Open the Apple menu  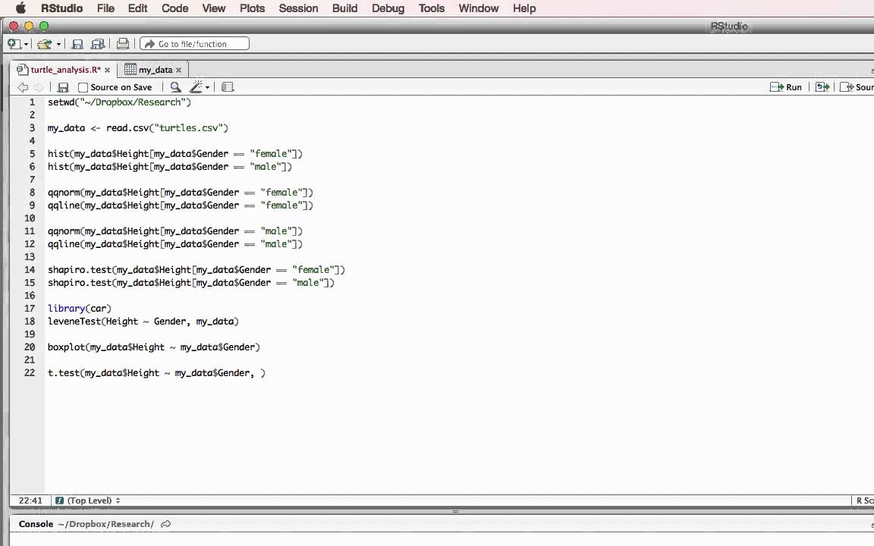[20, 8]
